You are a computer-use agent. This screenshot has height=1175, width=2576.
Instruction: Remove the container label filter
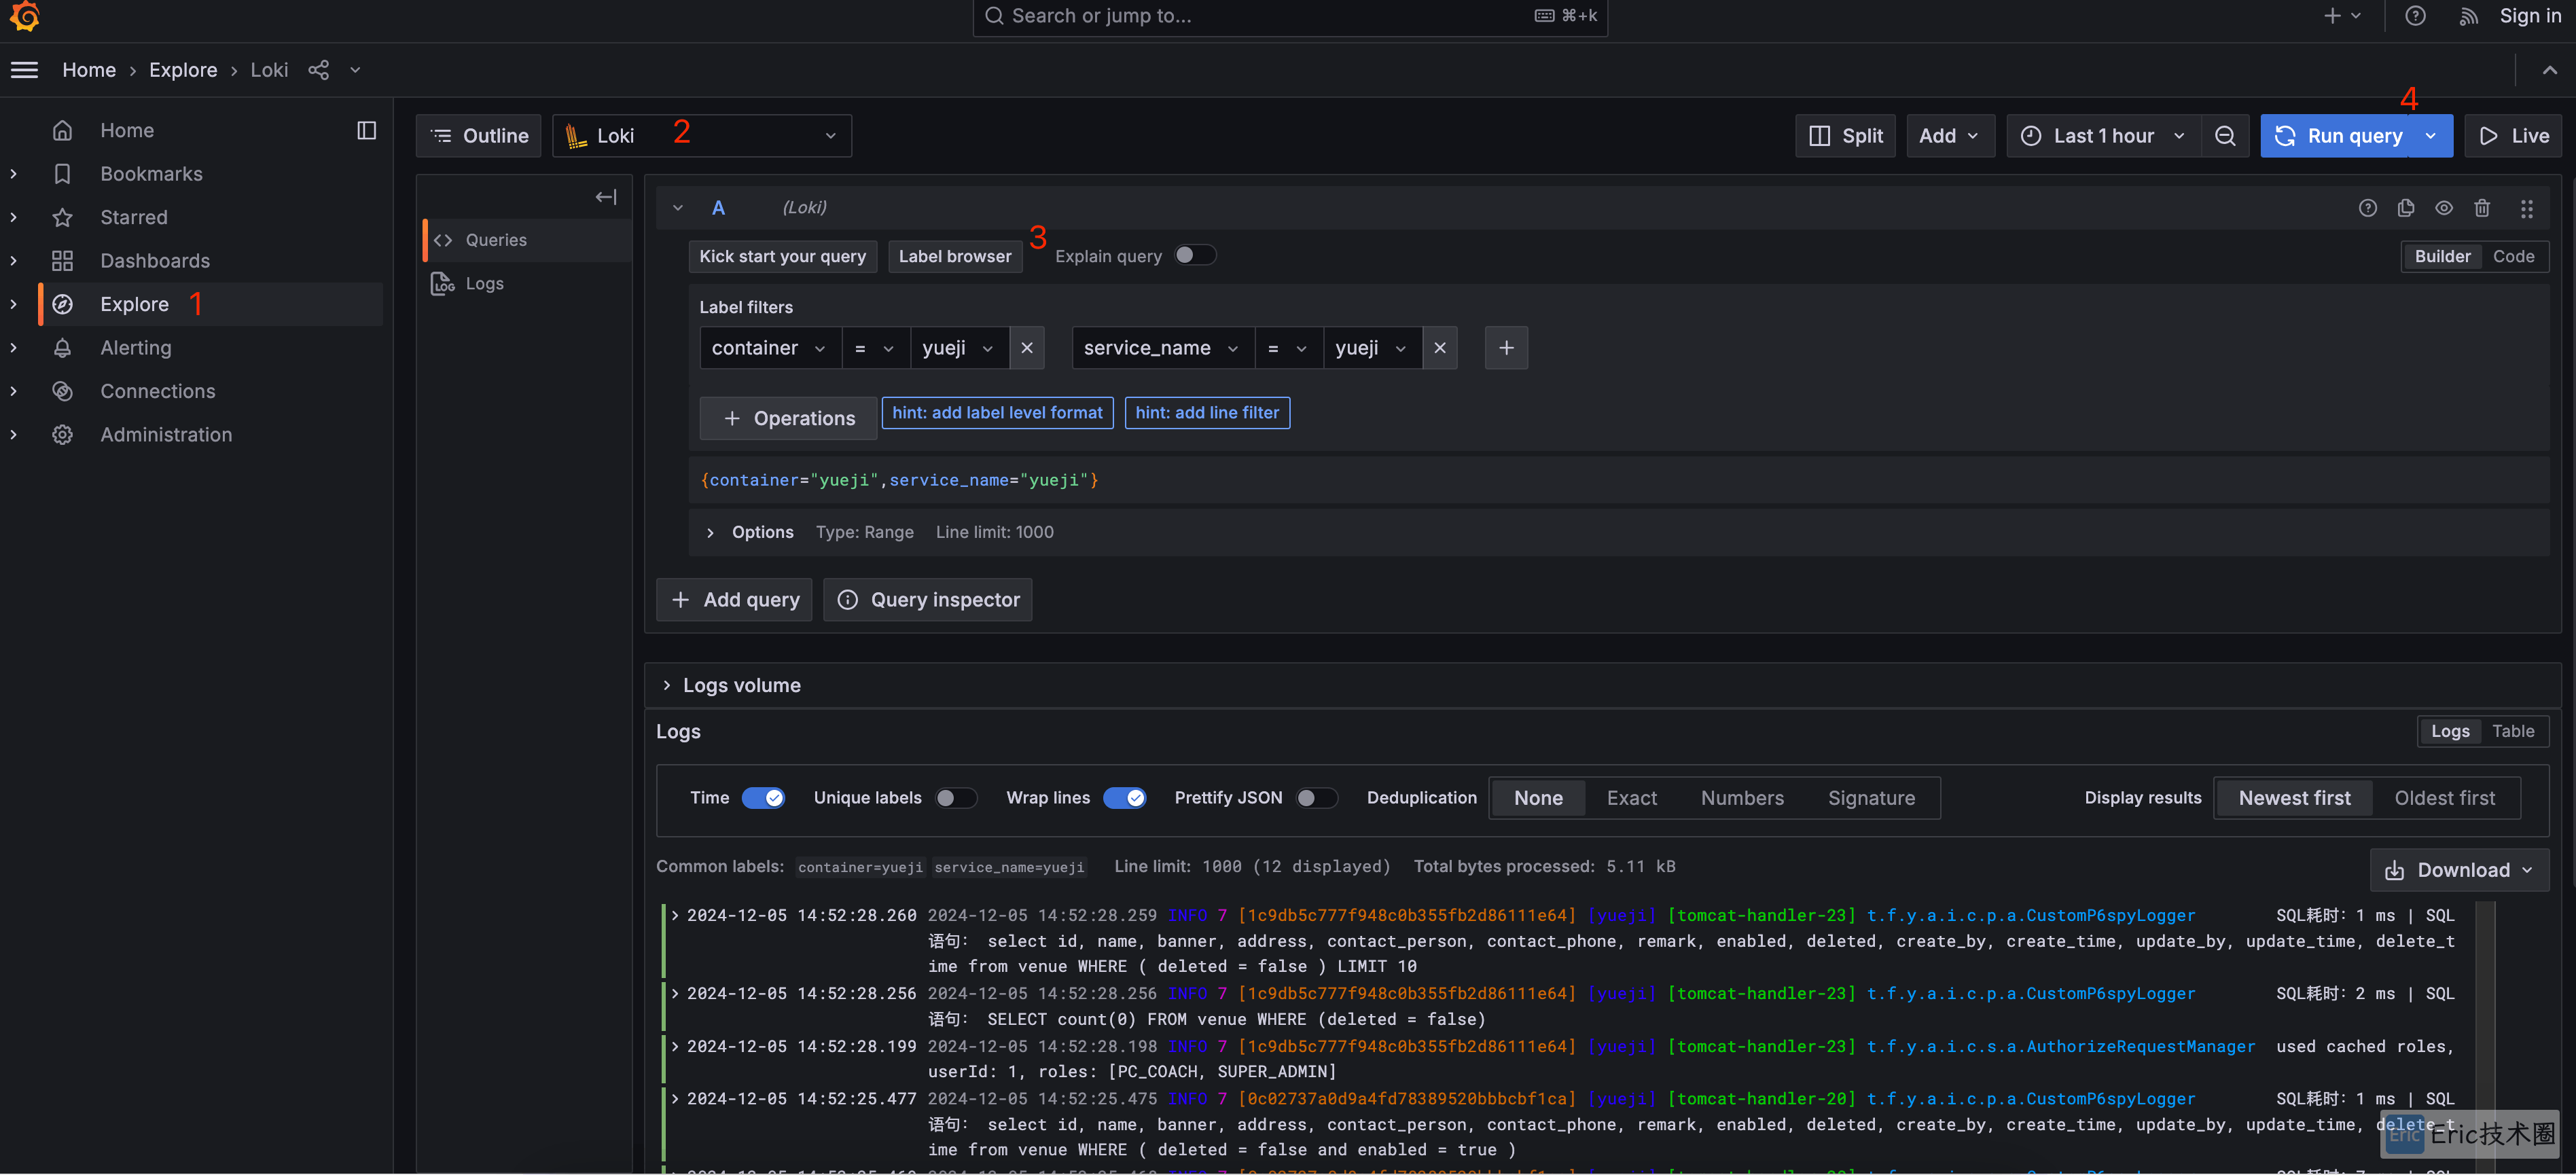(1027, 348)
